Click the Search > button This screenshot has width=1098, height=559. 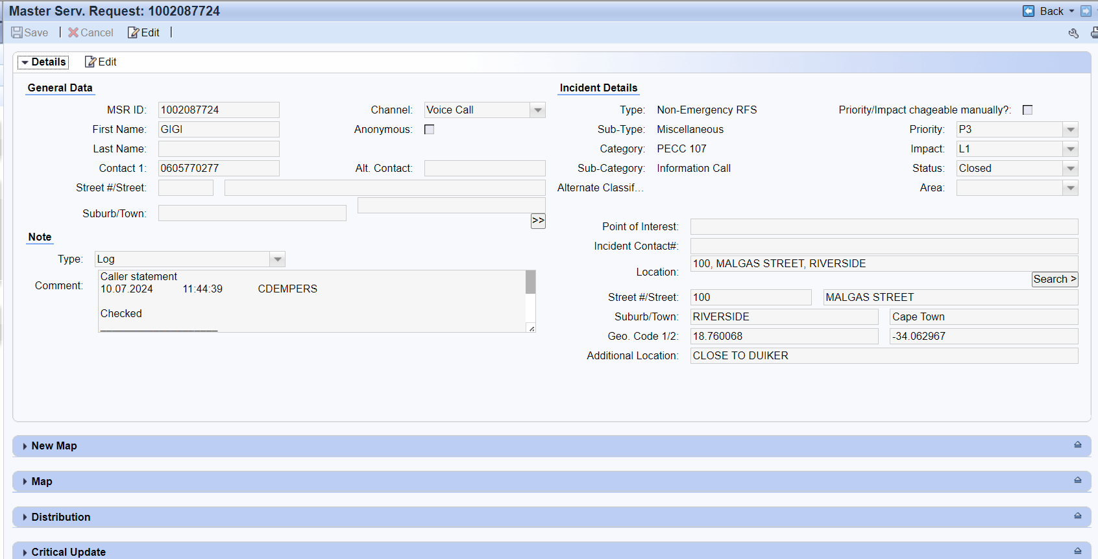pyautogui.click(x=1055, y=279)
